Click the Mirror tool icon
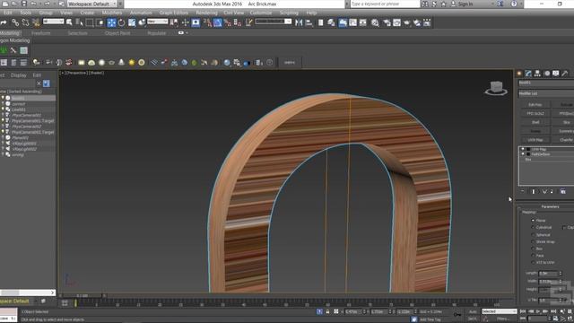Image resolution: width=574 pixels, height=323 pixels. point(299,22)
